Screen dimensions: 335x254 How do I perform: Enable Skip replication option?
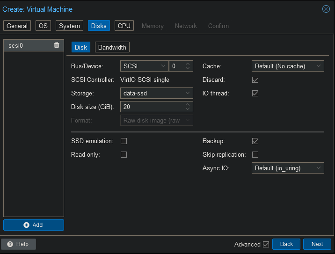(x=255, y=154)
